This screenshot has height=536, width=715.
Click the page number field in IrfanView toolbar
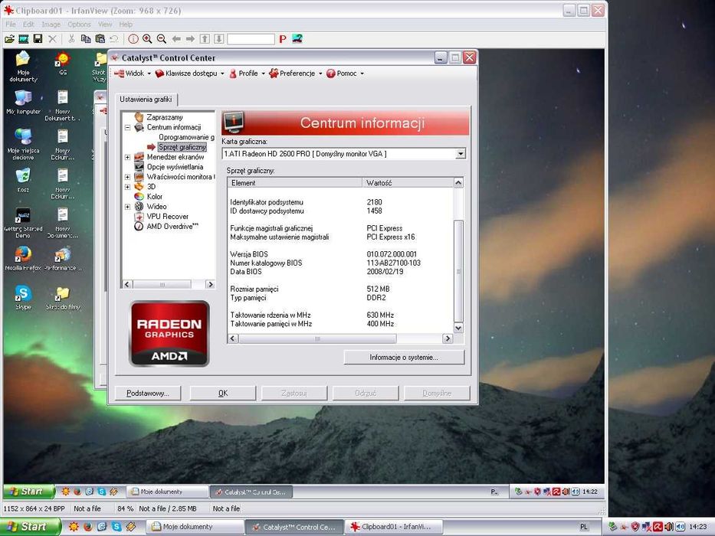(x=251, y=39)
